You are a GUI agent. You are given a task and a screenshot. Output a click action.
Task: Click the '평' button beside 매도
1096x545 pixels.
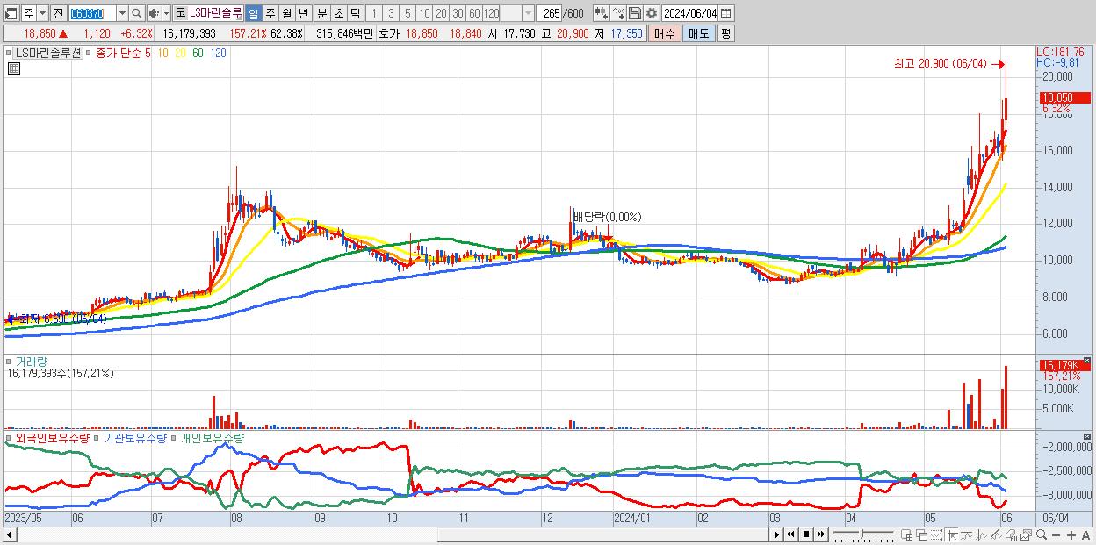725,33
